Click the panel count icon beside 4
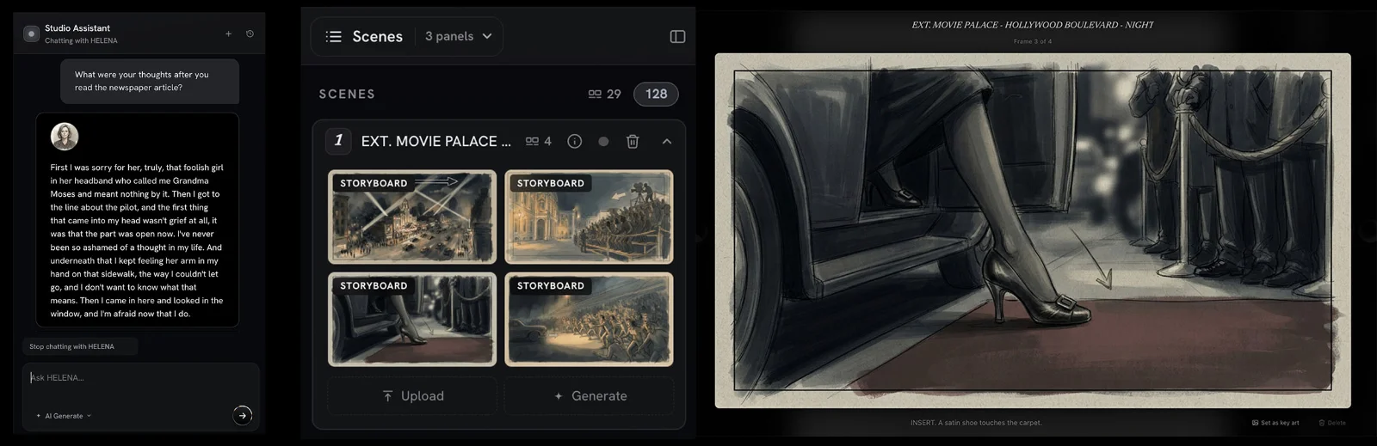The width and height of the screenshot is (1377, 446). (x=532, y=141)
